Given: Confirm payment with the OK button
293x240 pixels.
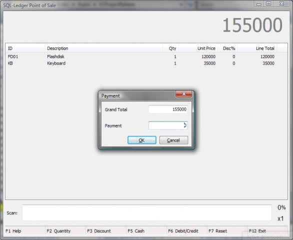Looking at the screenshot, I should (x=142, y=140).
